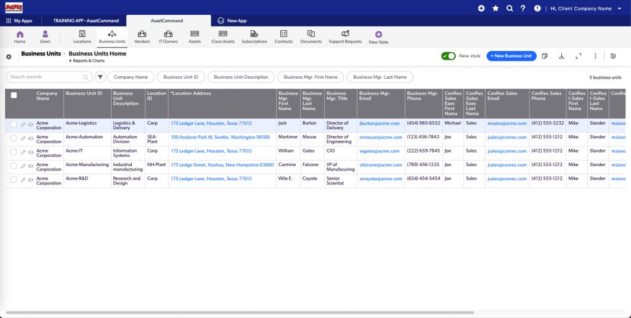Image resolution: width=631 pixels, height=318 pixels.
Task: Open the Business Mgr. First Name filter
Action: click(x=311, y=77)
